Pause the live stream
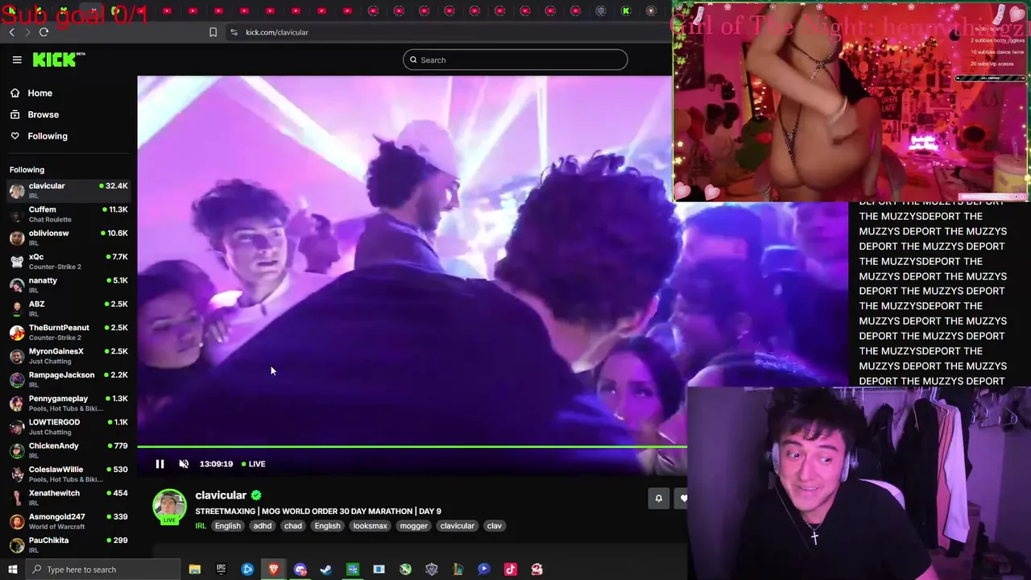1031x580 pixels. pos(159,464)
